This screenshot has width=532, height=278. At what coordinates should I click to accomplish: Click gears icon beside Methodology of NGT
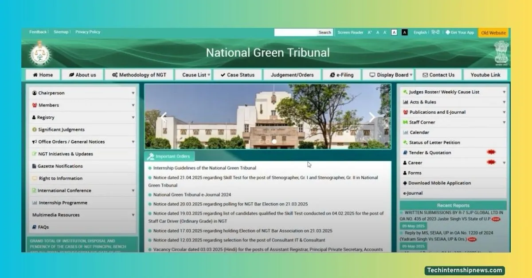[x=114, y=75]
